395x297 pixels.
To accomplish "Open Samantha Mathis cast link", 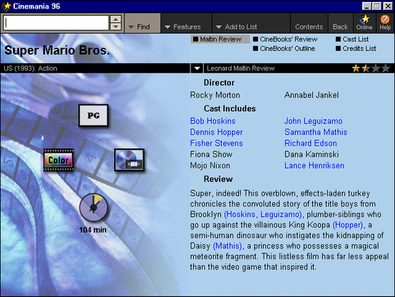I will [x=316, y=132].
